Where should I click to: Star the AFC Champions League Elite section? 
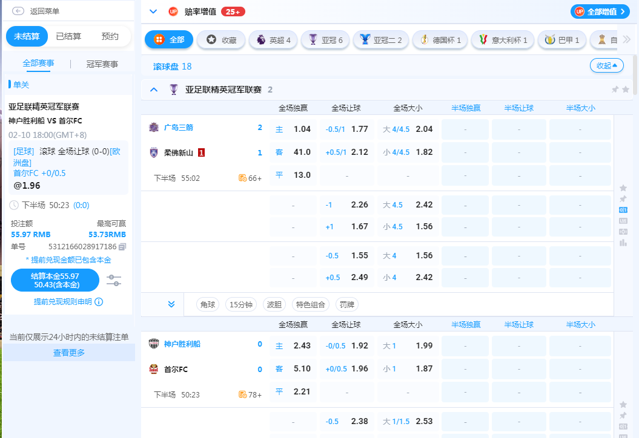[x=626, y=90]
